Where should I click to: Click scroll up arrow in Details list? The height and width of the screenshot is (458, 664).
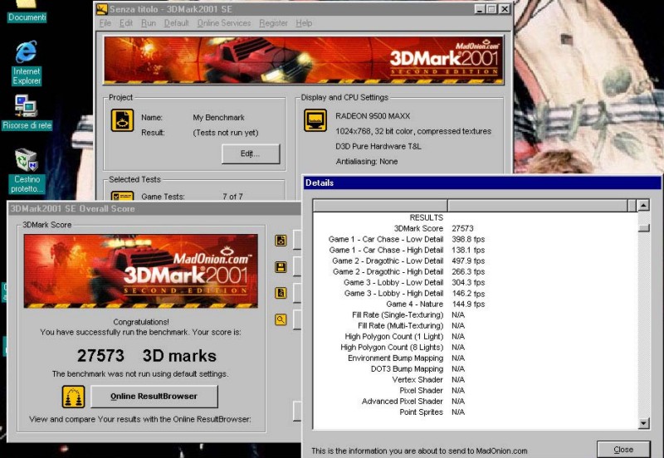[643, 205]
